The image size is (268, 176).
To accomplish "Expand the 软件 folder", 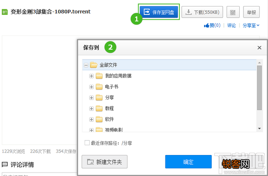I will click(92, 119).
